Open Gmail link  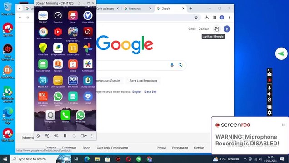tap(192, 29)
